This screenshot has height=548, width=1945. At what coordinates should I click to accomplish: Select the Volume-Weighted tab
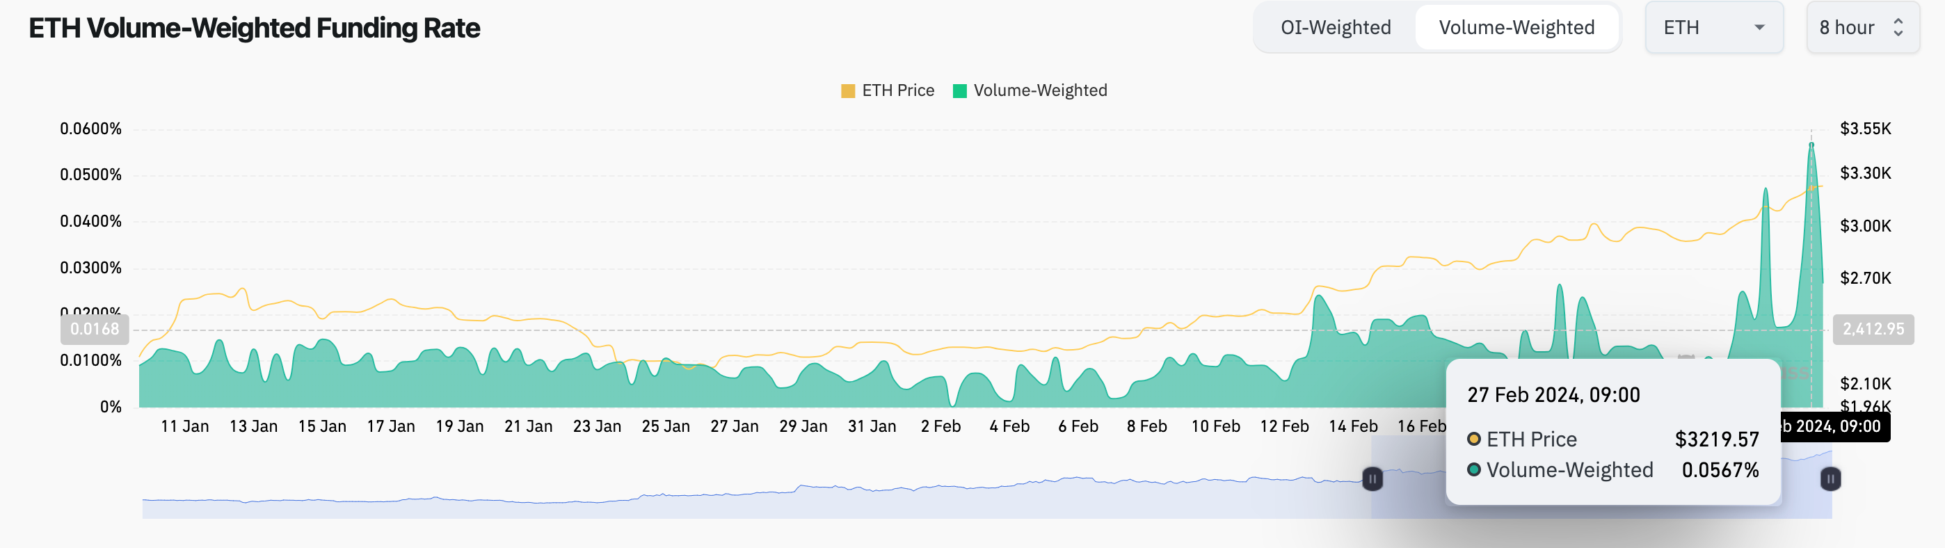[x=1517, y=27]
